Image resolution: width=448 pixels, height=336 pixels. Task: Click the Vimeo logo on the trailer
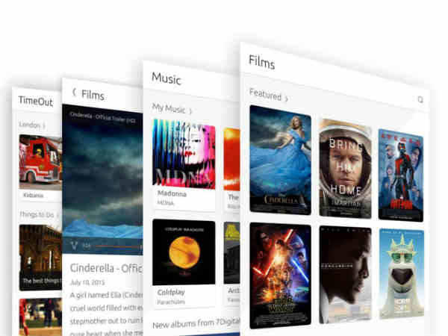pos(73,243)
